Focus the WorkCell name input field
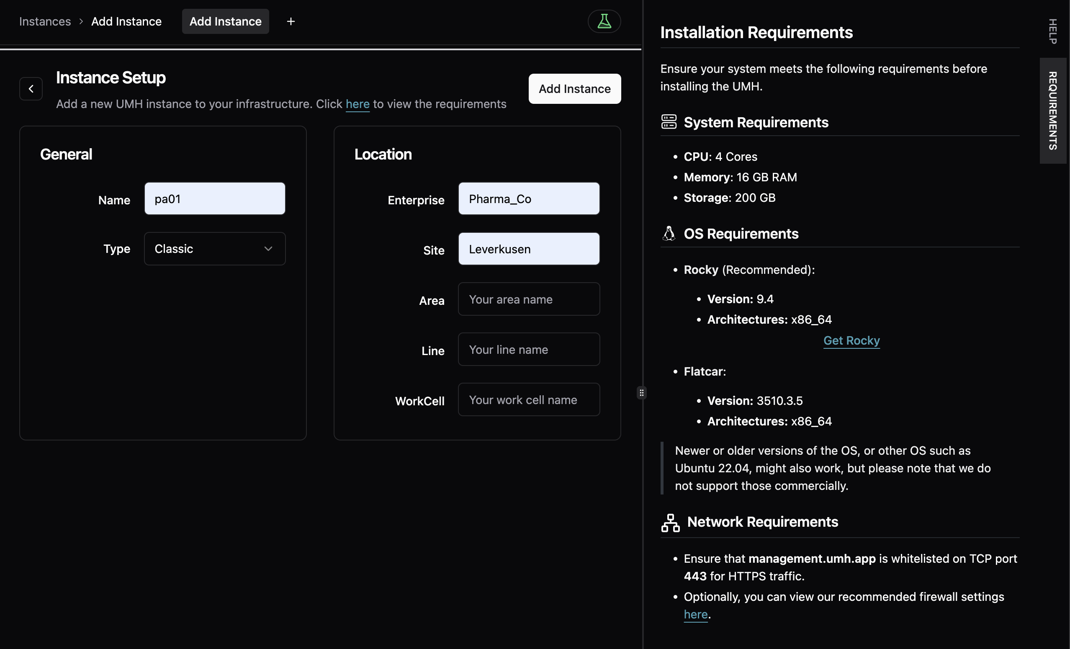 click(528, 399)
